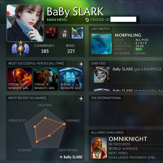The height and width of the screenshot is (163, 163).
Task: Expand Most Successful Heroes with plus button
Action: [81, 64]
